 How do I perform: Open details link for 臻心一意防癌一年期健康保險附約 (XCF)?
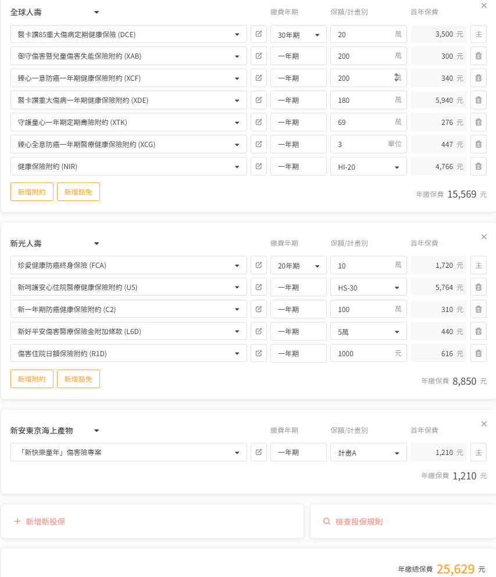[x=259, y=78]
